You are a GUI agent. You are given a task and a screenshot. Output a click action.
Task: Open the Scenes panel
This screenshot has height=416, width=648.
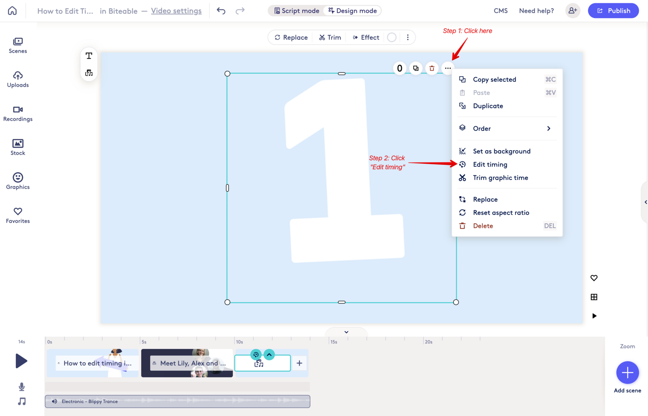[18, 45]
